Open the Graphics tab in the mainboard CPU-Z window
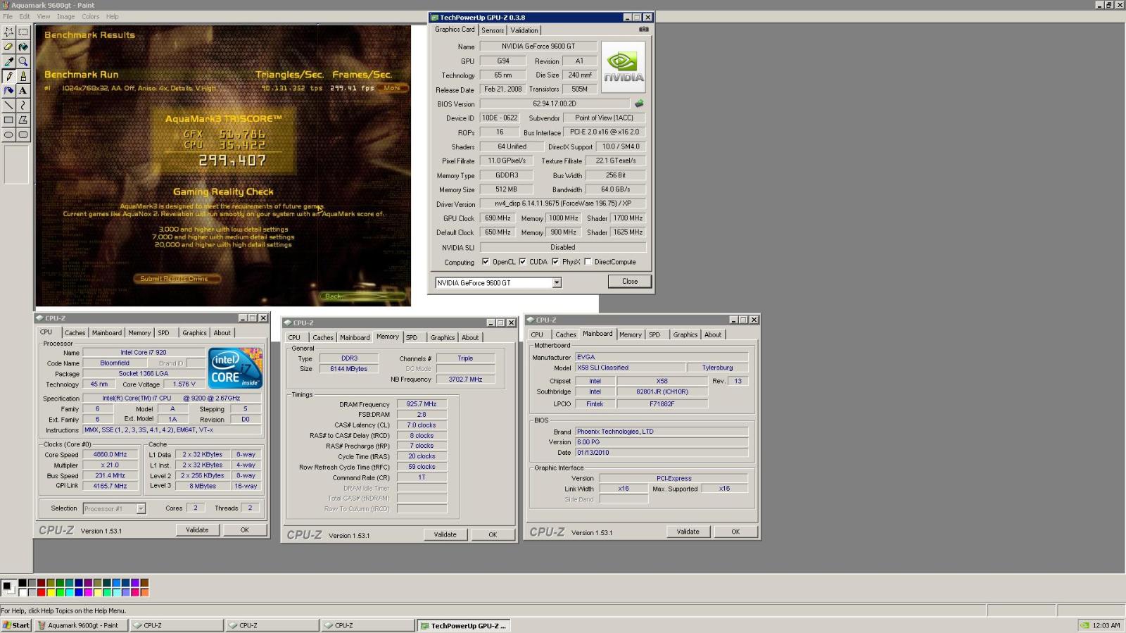Screen dimensions: 1126x633 pyautogui.click(x=685, y=334)
